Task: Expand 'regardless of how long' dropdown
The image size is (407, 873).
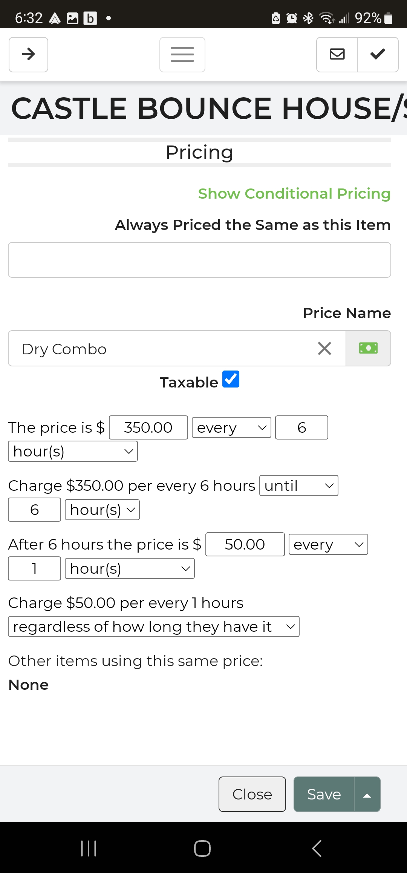Action: (153, 626)
